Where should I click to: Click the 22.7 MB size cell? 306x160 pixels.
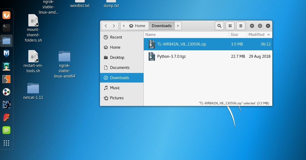[238, 56]
